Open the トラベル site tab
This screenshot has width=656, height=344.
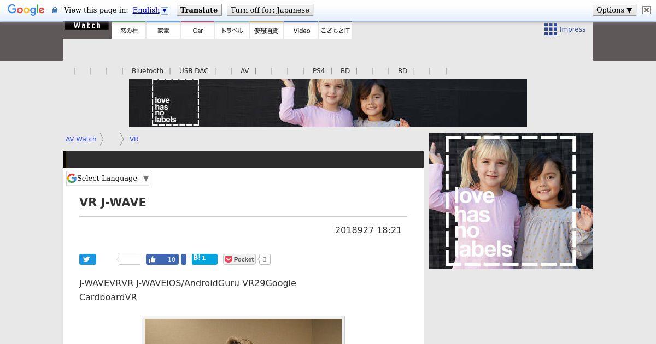232,31
